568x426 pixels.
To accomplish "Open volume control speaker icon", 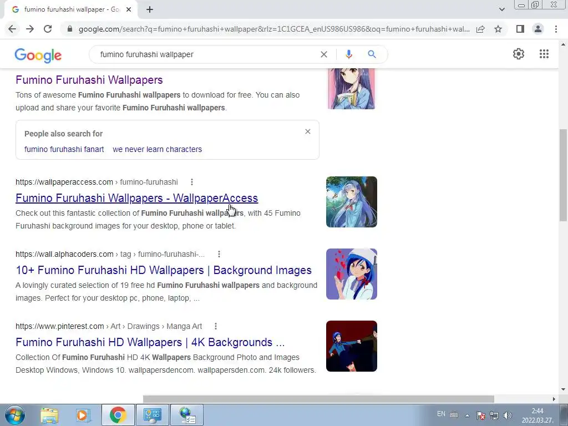I will pos(508,415).
